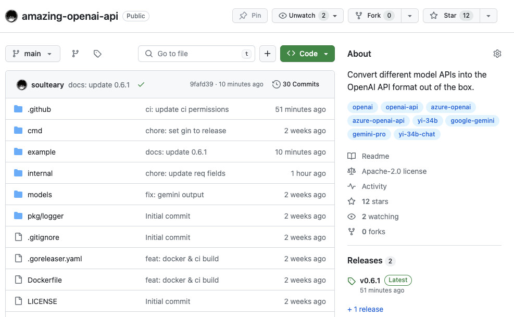This screenshot has height=317, width=514.
Task: Open the Releases section heading
Action: click(365, 260)
